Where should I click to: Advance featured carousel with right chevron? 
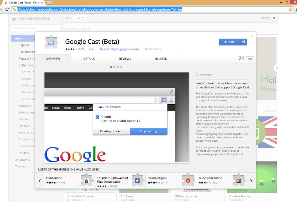276,68
